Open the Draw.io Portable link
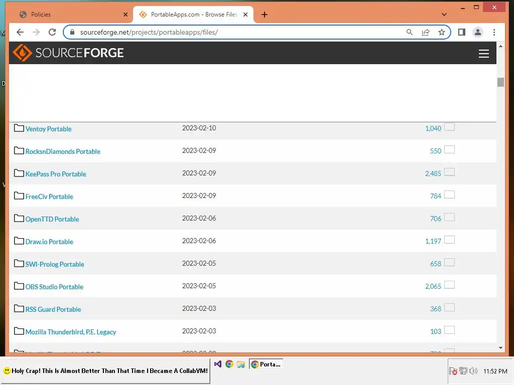This screenshot has height=385, width=514. (49, 242)
